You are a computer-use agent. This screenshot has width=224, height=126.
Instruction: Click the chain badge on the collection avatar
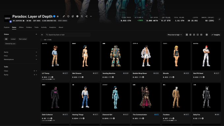tap(11, 21)
